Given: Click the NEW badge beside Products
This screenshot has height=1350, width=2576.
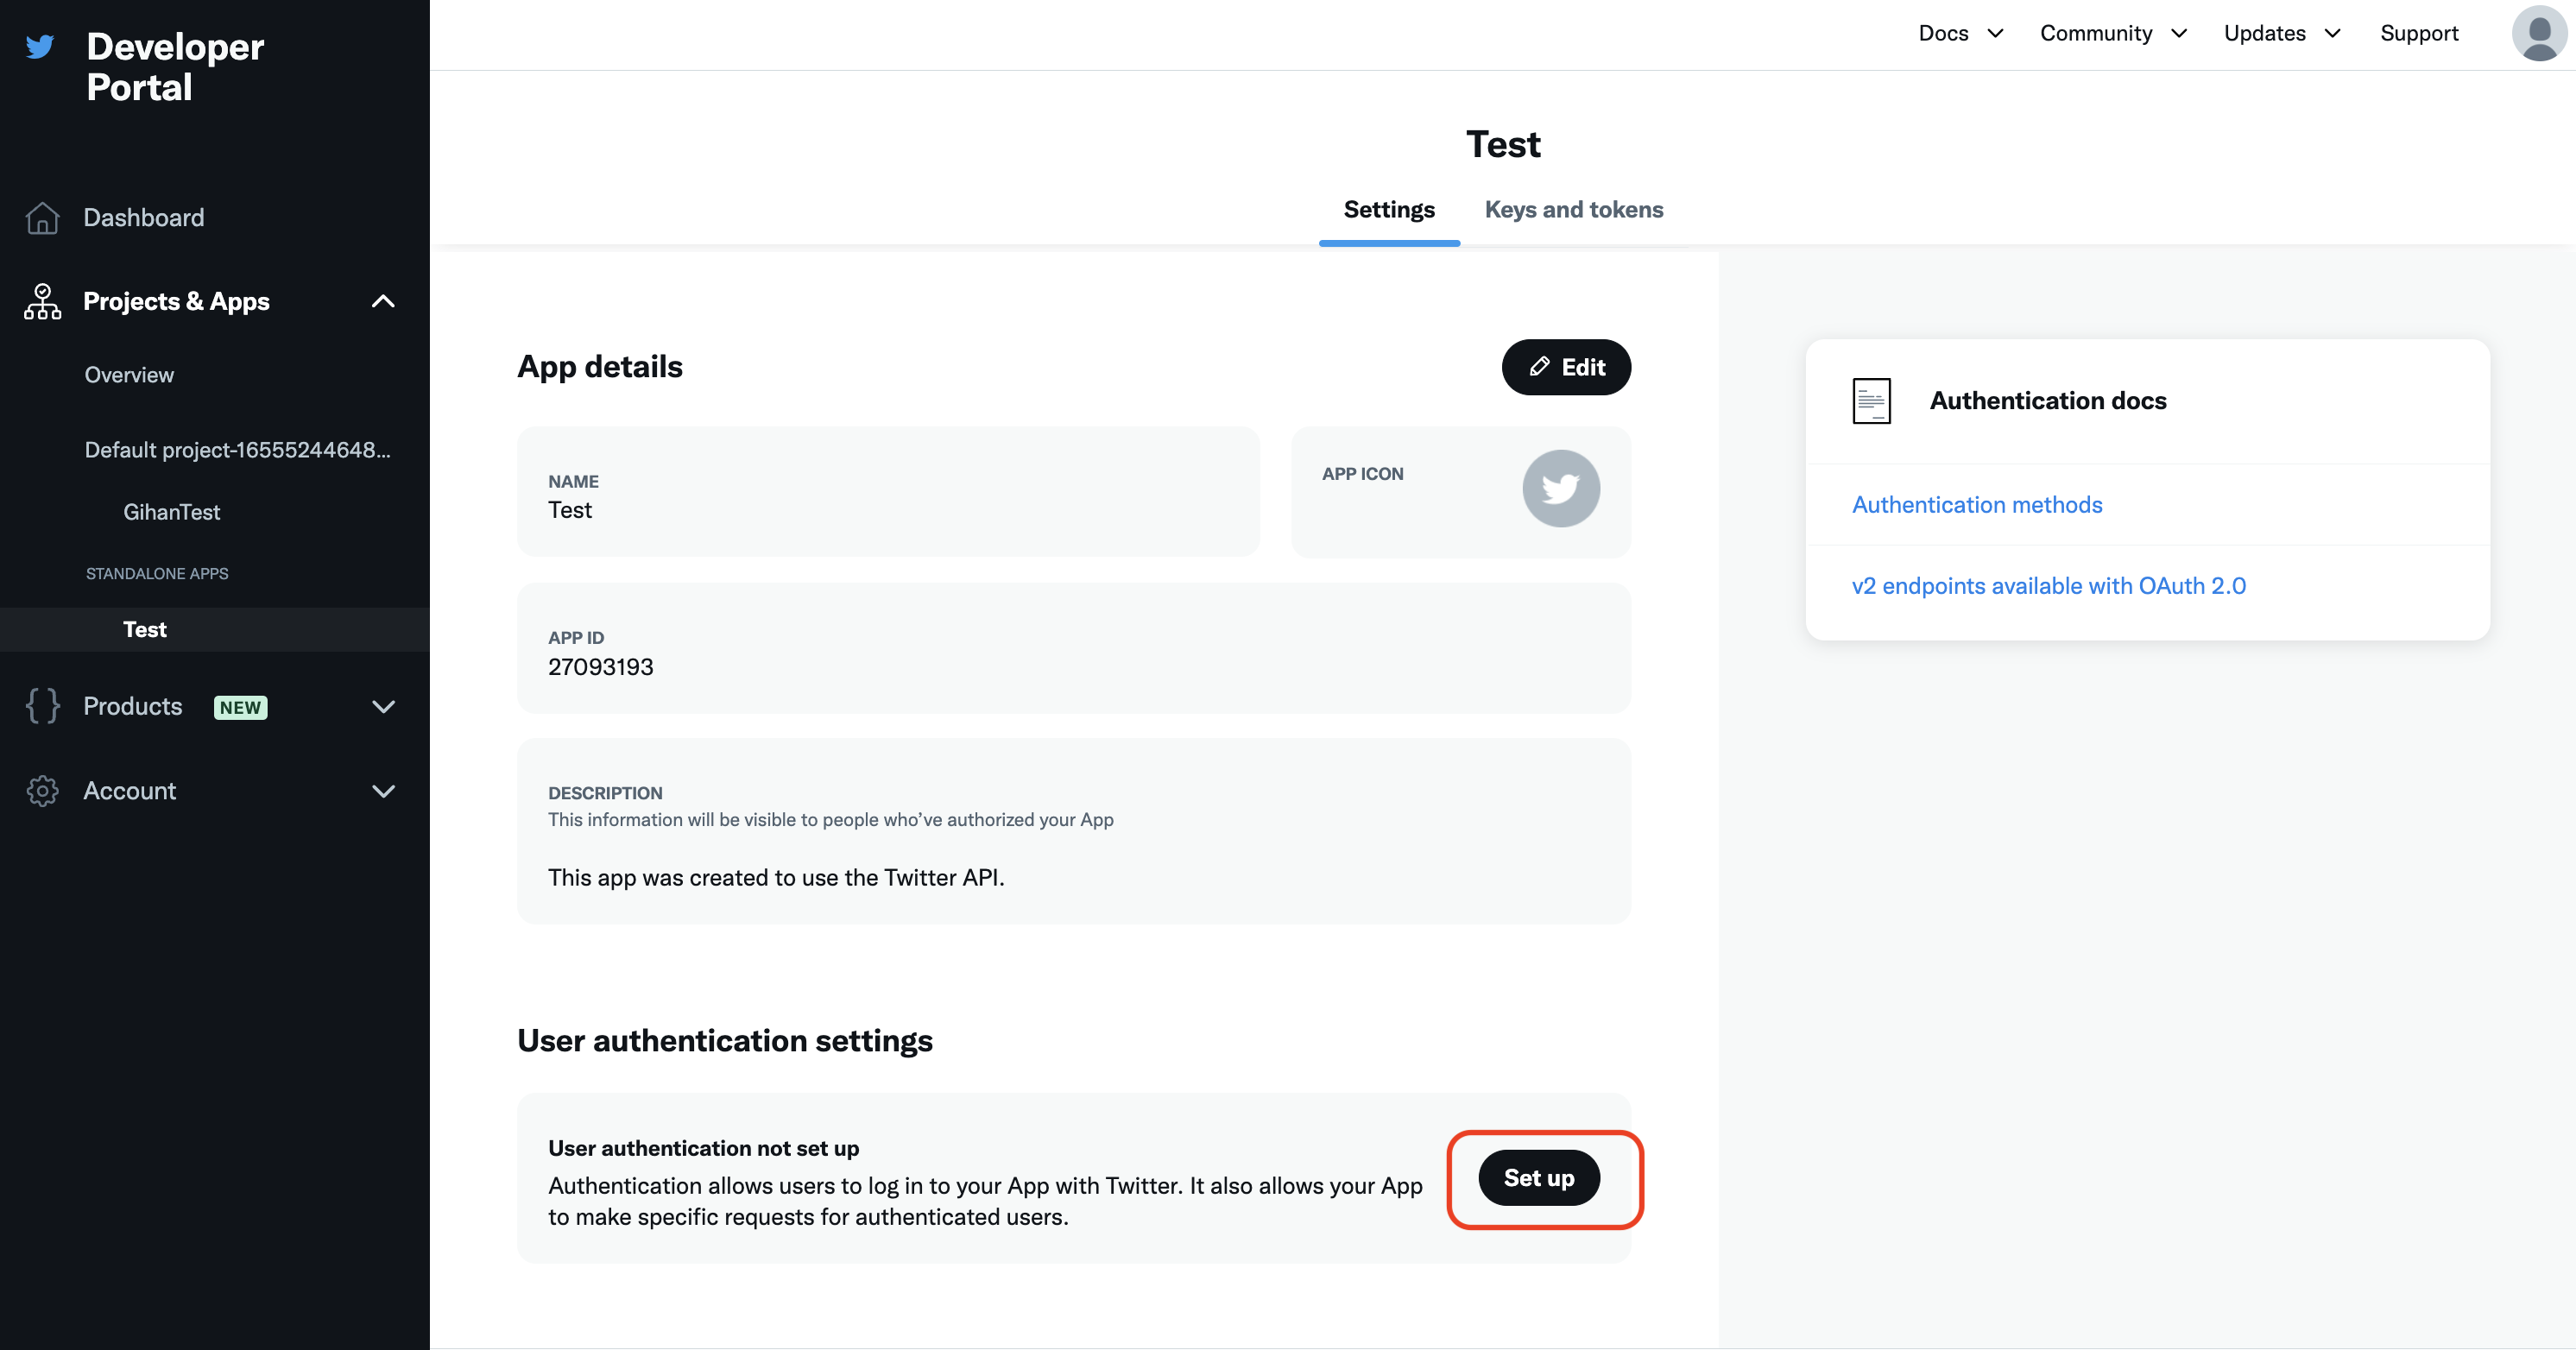Looking at the screenshot, I should (240, 707).
